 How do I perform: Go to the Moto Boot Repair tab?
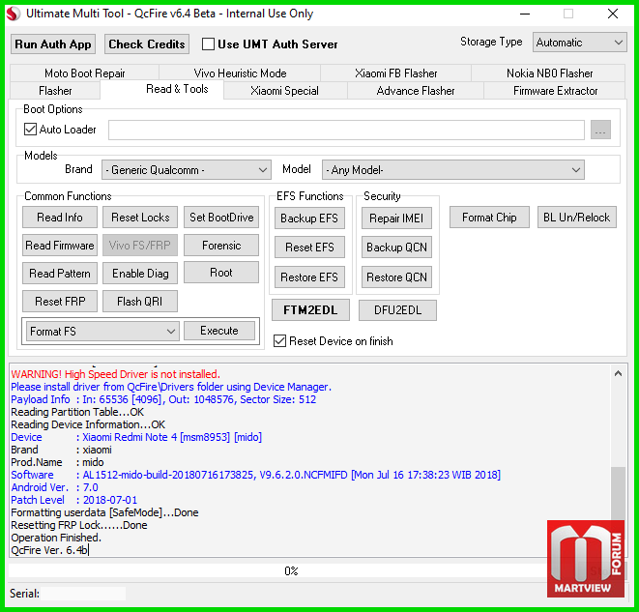pos(85,73)
